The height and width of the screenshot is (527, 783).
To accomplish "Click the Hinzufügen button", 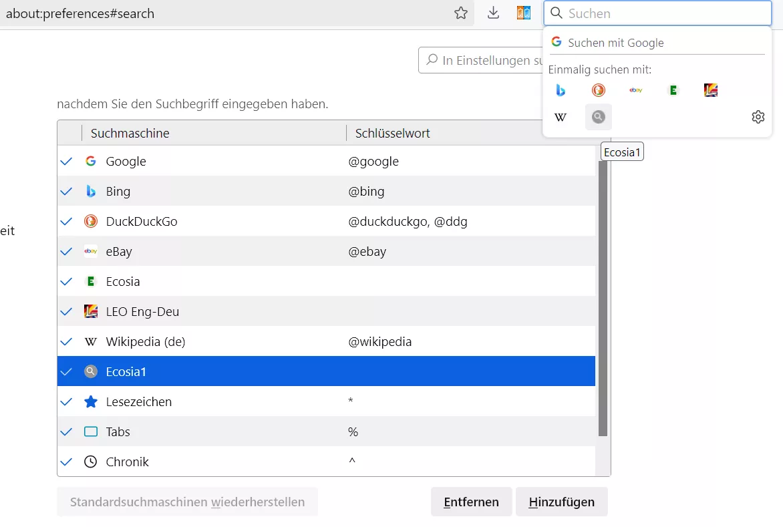I will tap(561, 502).
